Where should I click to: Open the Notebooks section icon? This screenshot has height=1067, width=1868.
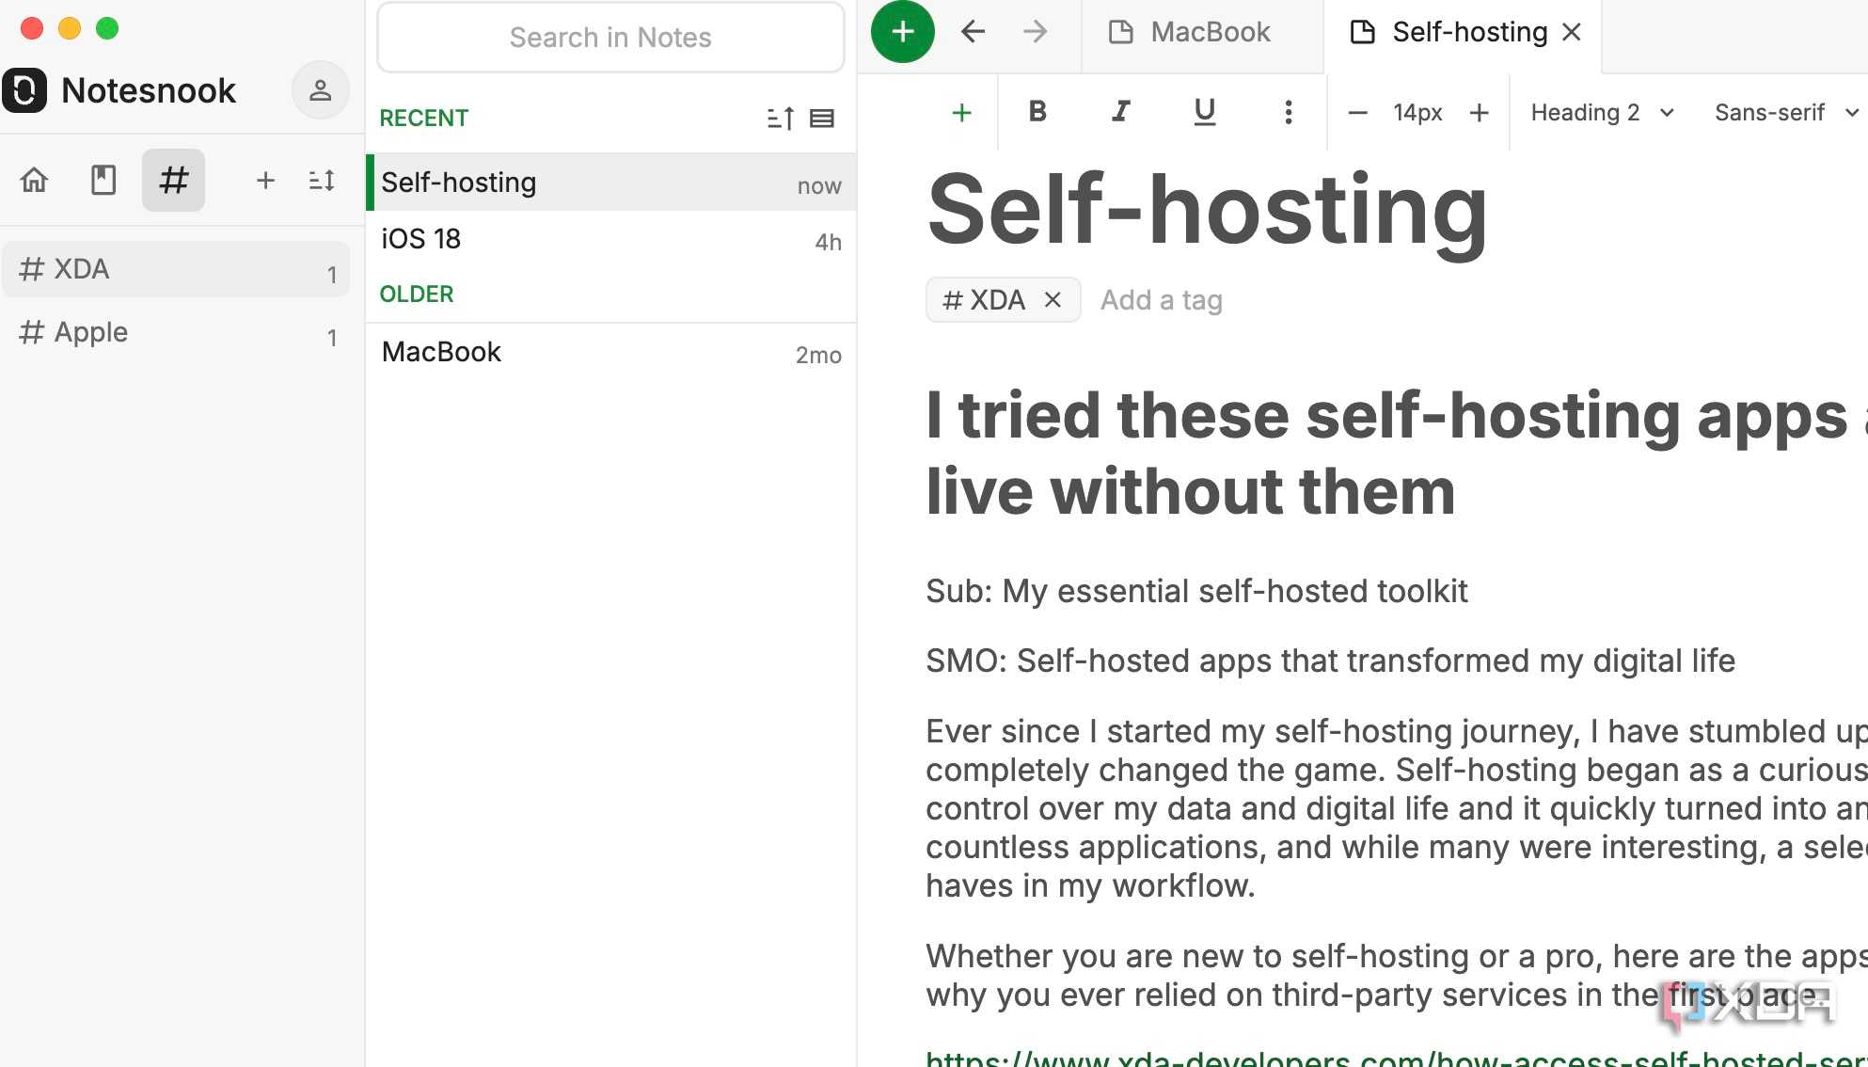103,180
